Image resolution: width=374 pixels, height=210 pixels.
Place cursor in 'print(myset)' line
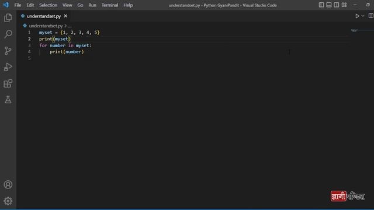[x=55, y=39]
